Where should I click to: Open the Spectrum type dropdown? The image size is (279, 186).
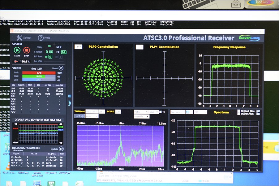tap(178, 112)
